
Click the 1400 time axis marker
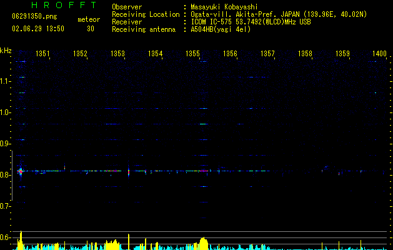point(379,54)
